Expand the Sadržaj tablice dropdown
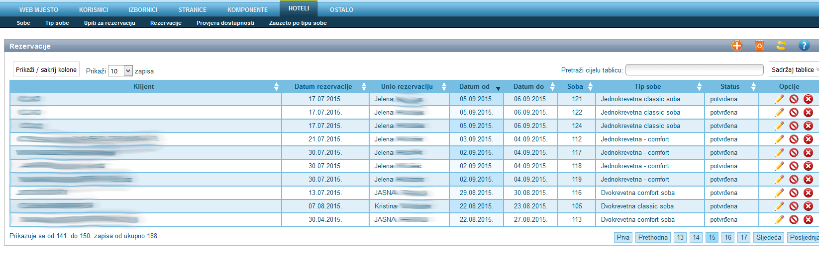Screen dimensions: 819x259 (x=794, y=70)
